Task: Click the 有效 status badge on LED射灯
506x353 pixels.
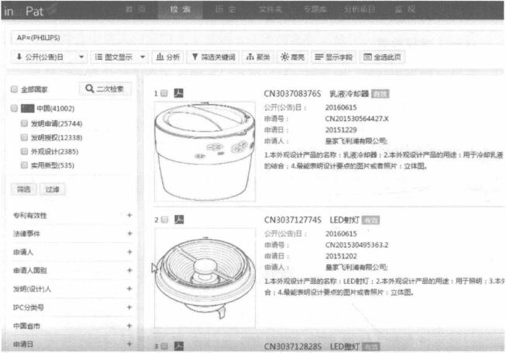Action: tap(371, 220)
